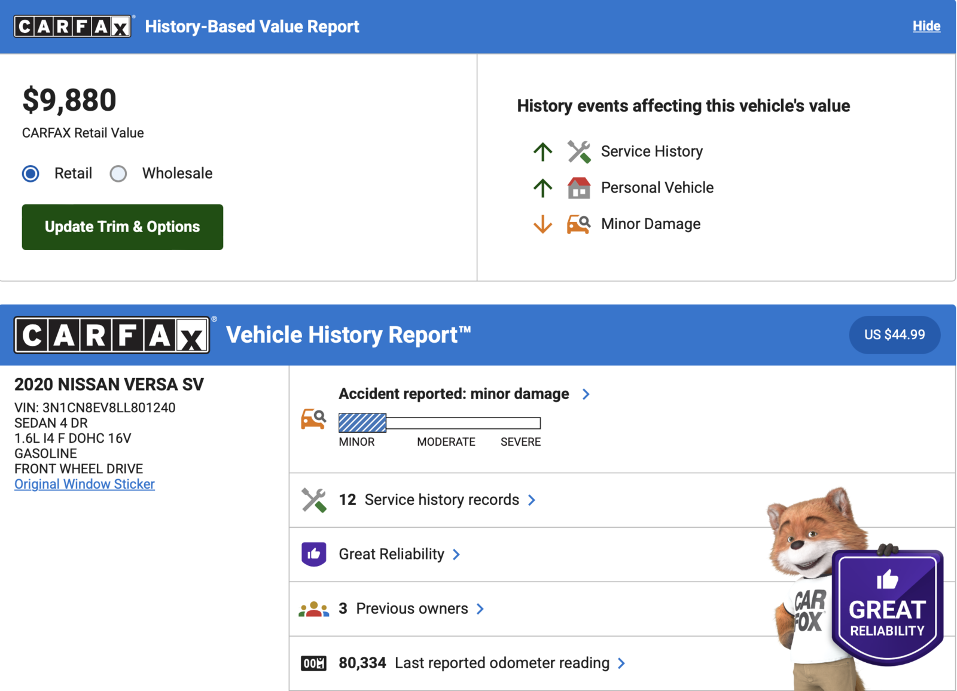
Task: Click the odometer icon beside 80,334
Action: click(x=313, y=663)
